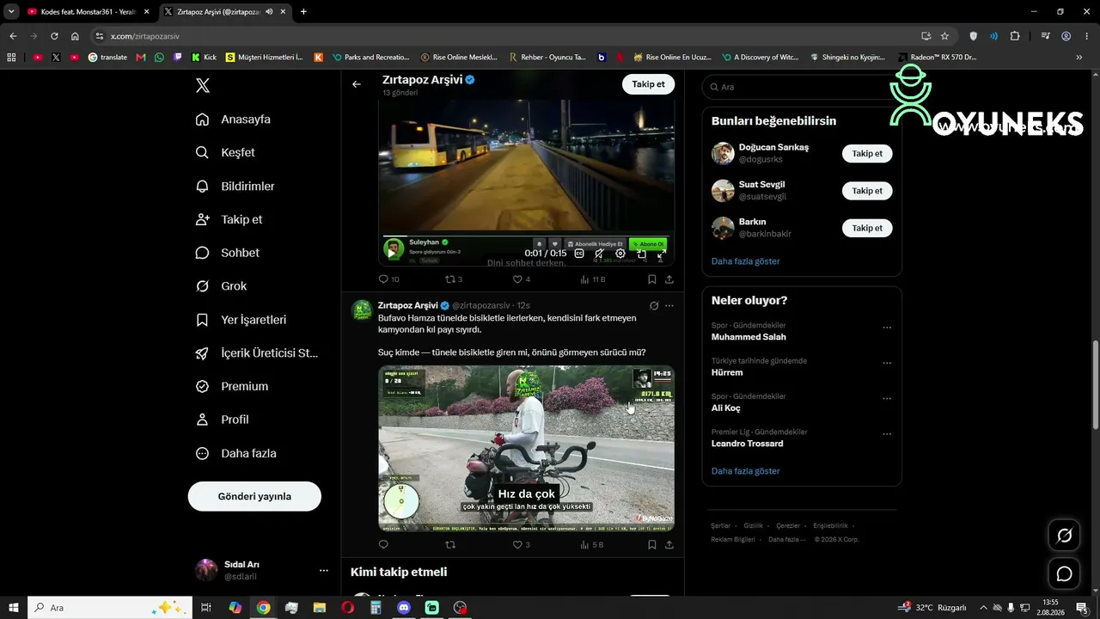This screenshot has width=1100, height=619.
Task: Open options for Hürrem trend
Action: [x=887, y=364]
